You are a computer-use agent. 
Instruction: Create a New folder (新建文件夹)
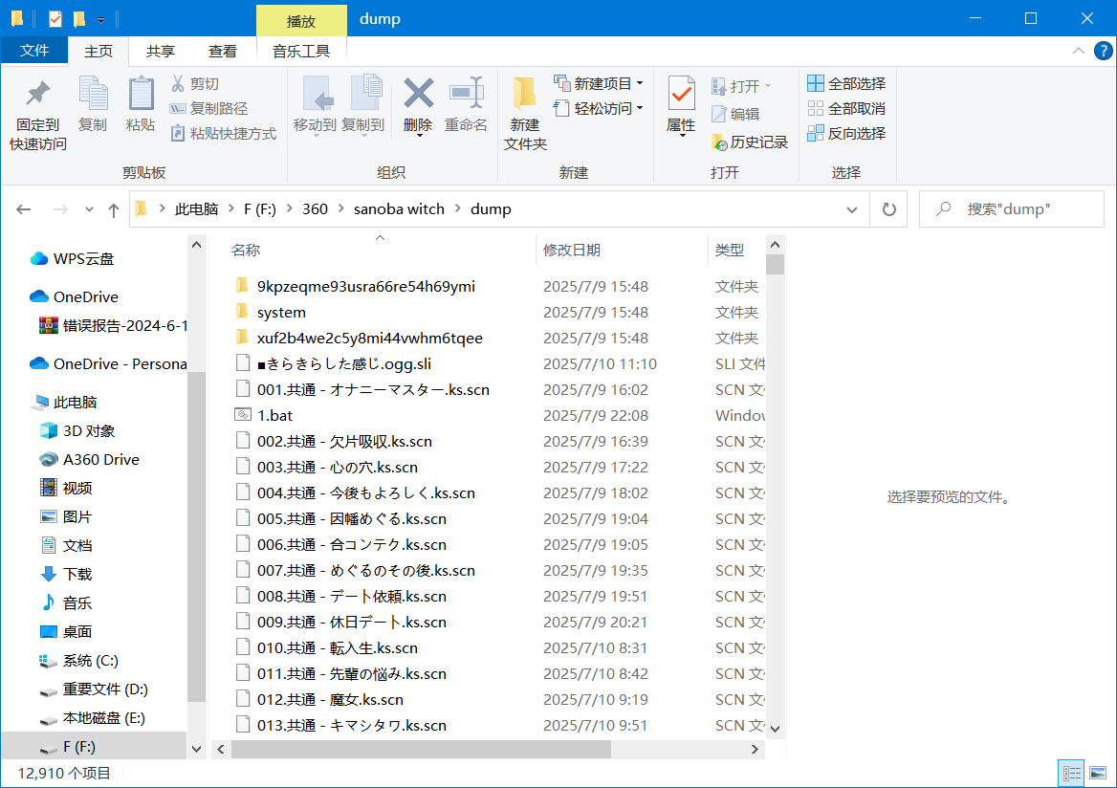[525, 114]
